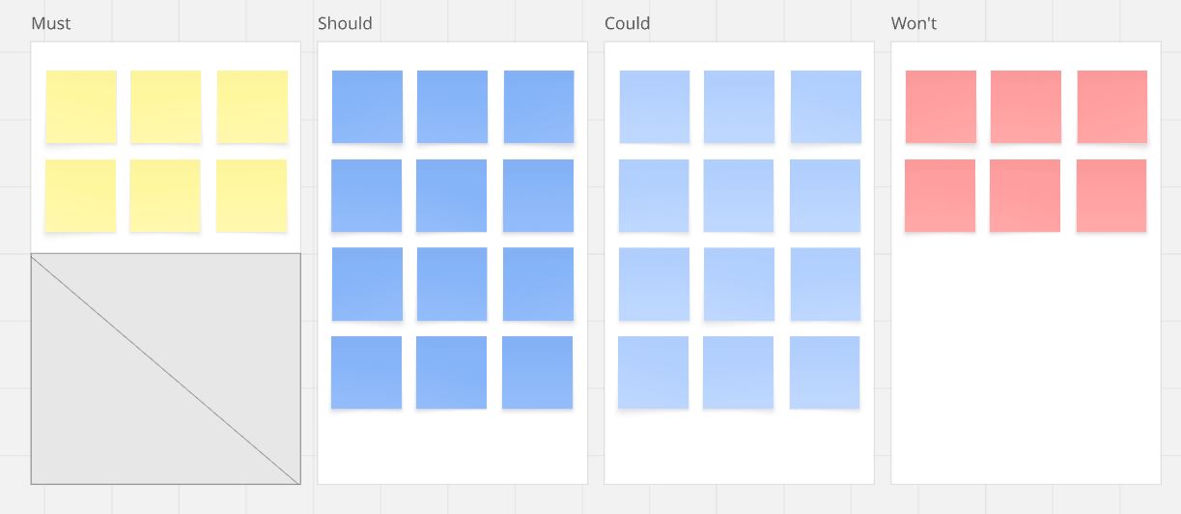Screen dimensions: 1181x514
Task: Click the "Could" frame title
Action: pyautogui.click(x=627, y=23)
